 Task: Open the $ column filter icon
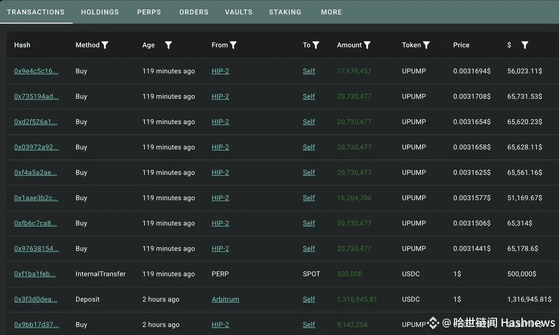pos(525,45)
